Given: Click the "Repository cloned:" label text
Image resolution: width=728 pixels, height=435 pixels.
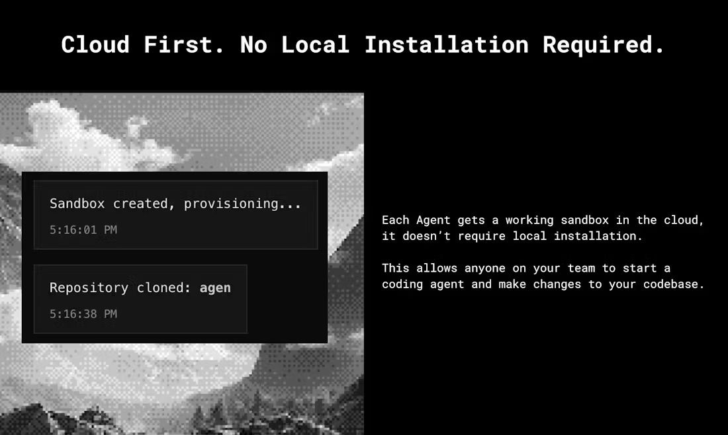Looking at the screenshot, I should [x=120, y=288].
